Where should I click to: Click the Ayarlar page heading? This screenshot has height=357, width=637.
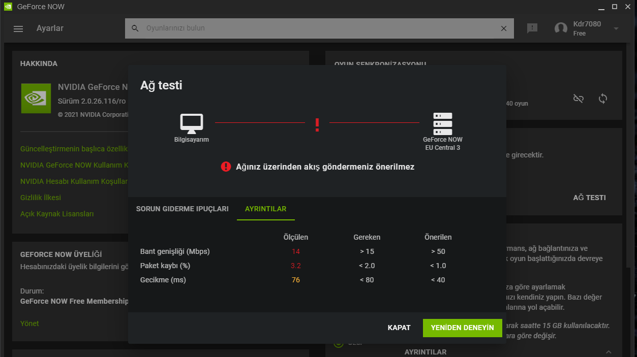pyautogui.click(x=50, y=28)
